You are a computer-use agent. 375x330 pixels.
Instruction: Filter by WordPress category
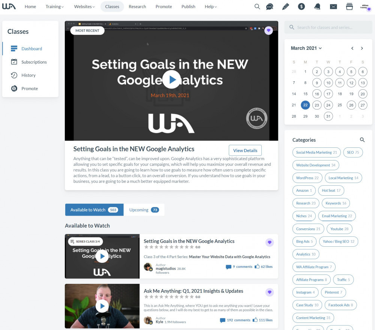(x=307, y=178)
